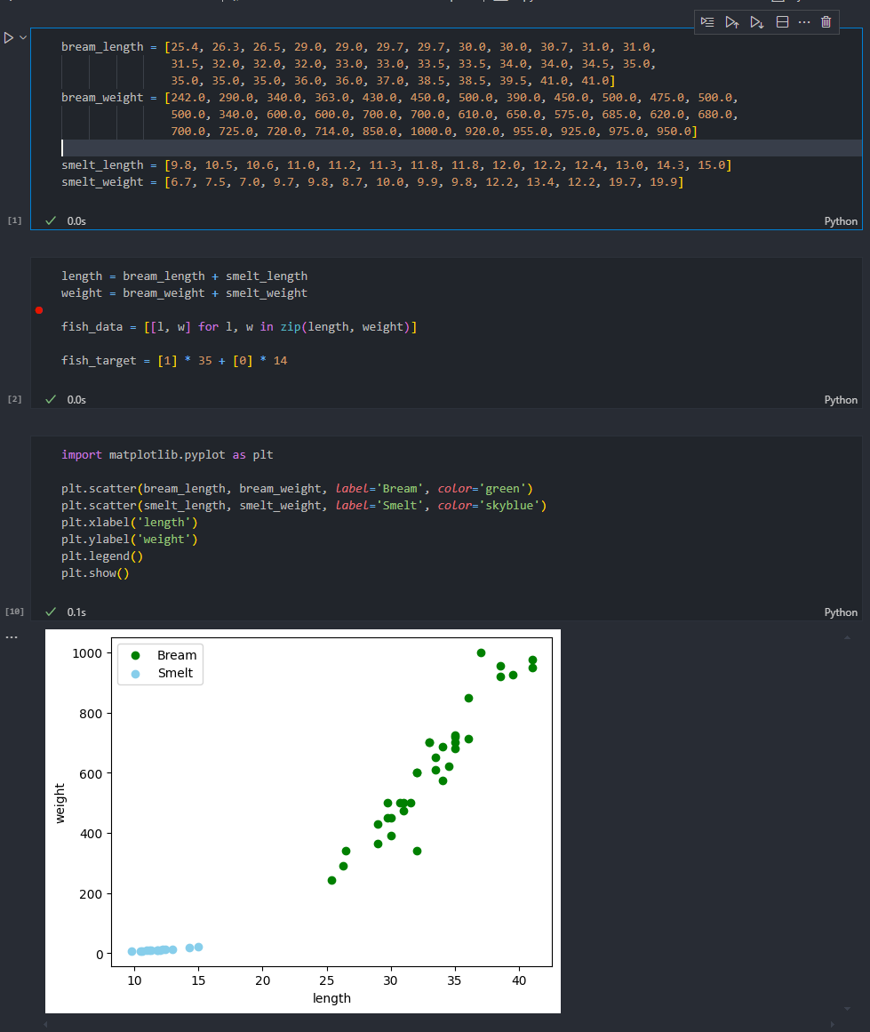The width and height of the screenshot is (870, 1032).
Task: Click the fish_data list comprehension line
Action: click(239, 326)
